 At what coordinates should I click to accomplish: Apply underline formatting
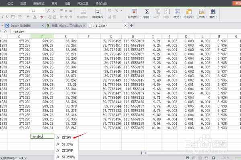coord(7,17)
